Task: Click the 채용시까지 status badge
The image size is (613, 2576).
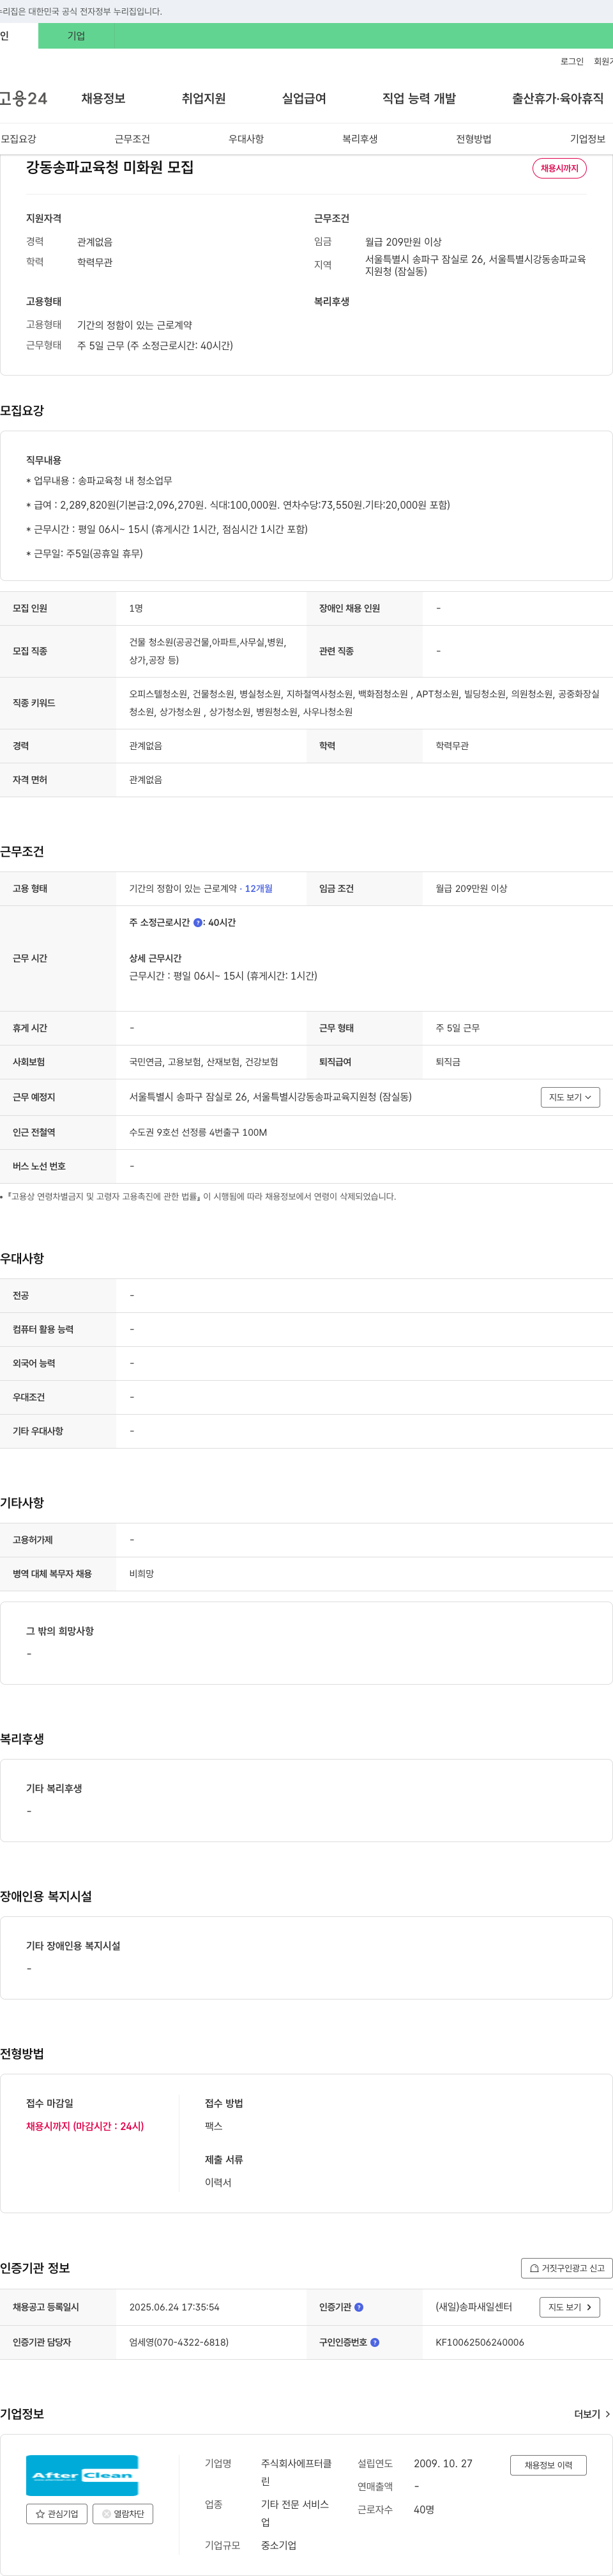Action: pyautogui.click(x=559, y=168)
